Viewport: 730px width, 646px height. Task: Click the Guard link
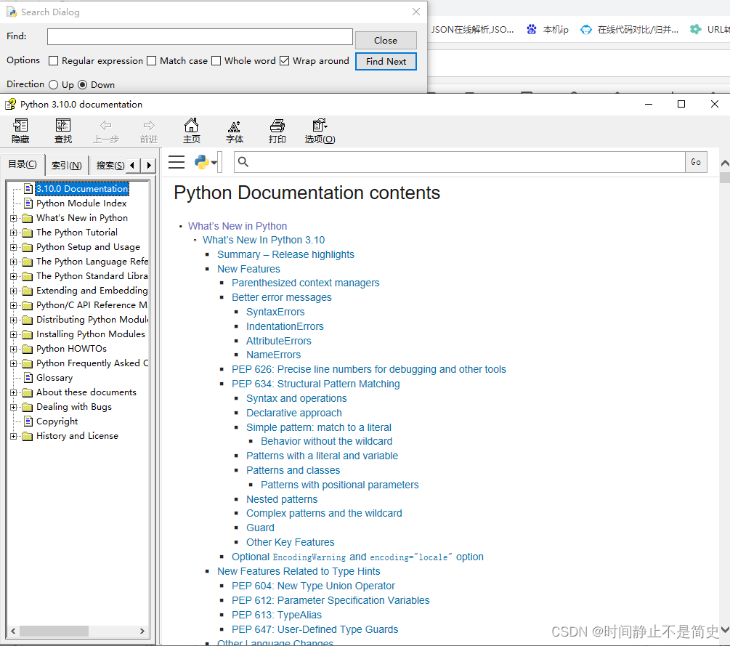[260, 528]
